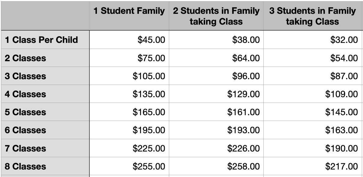Select the cell containing $226.00

pyautogui.click(x=216, y=148)
